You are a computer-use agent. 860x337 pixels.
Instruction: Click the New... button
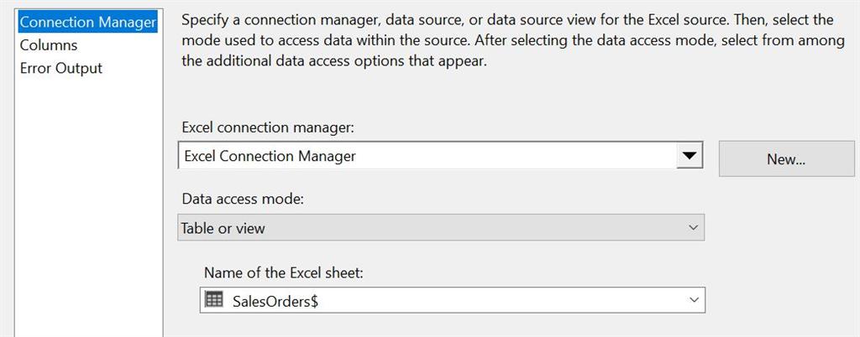[x=786, y=158]
